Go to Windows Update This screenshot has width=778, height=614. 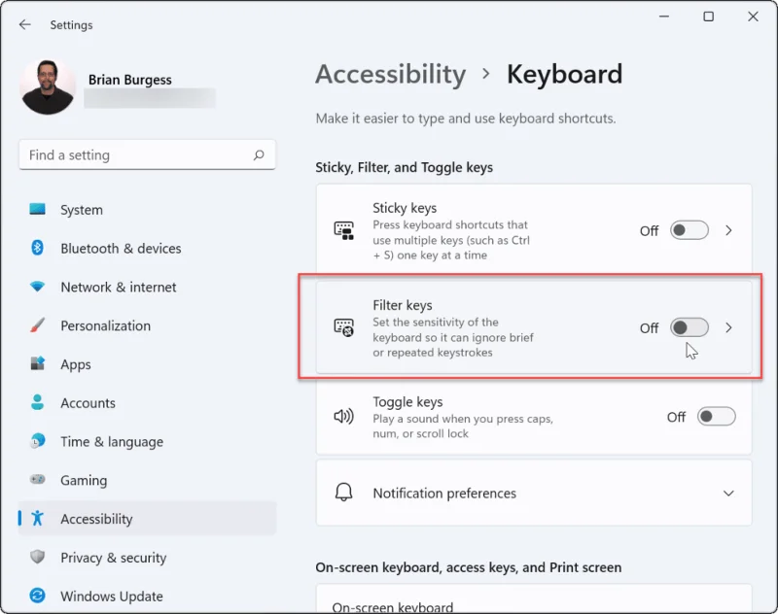pyautogui.click(x=147, y=597)
